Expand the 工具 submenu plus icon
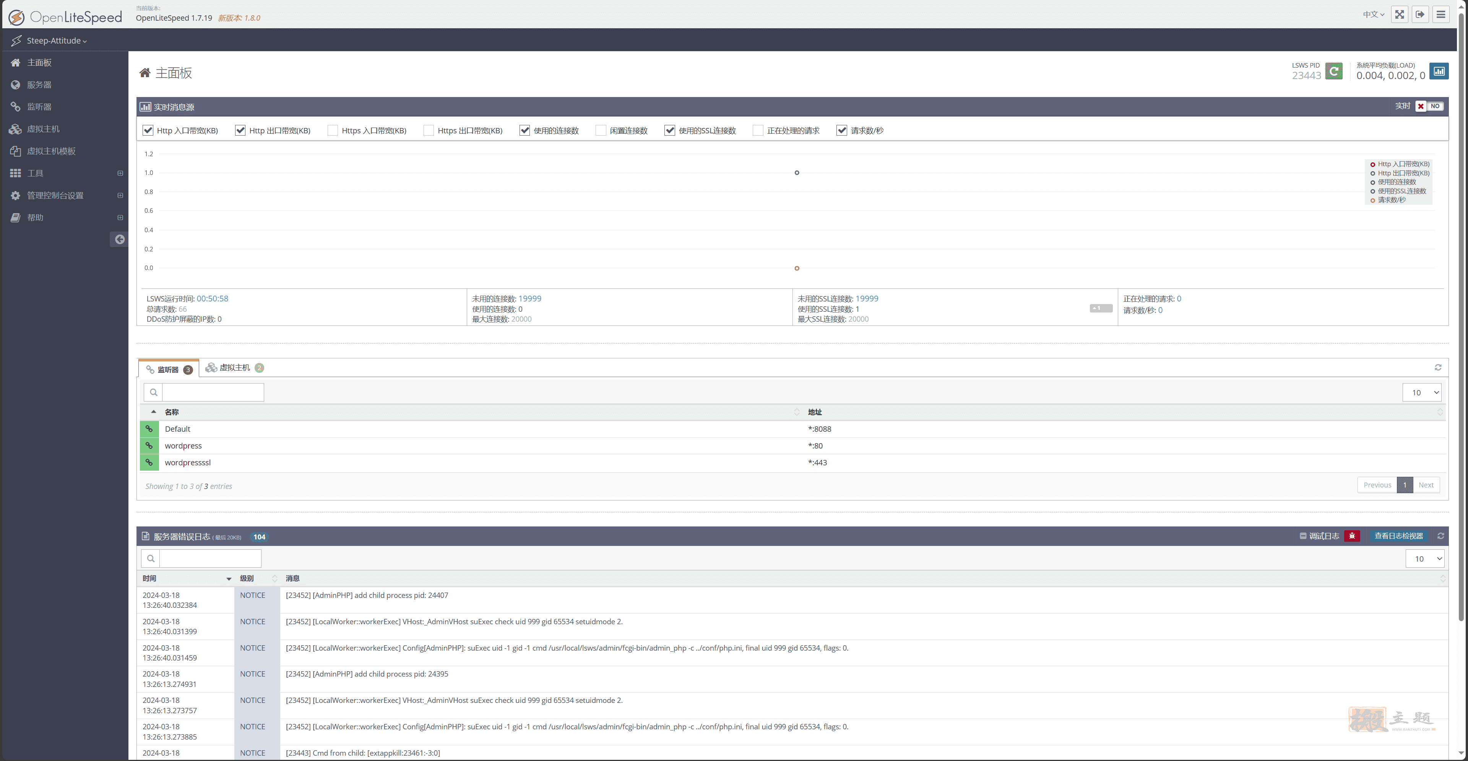This screenshot has width=1468, height=761. click(120, 173)
